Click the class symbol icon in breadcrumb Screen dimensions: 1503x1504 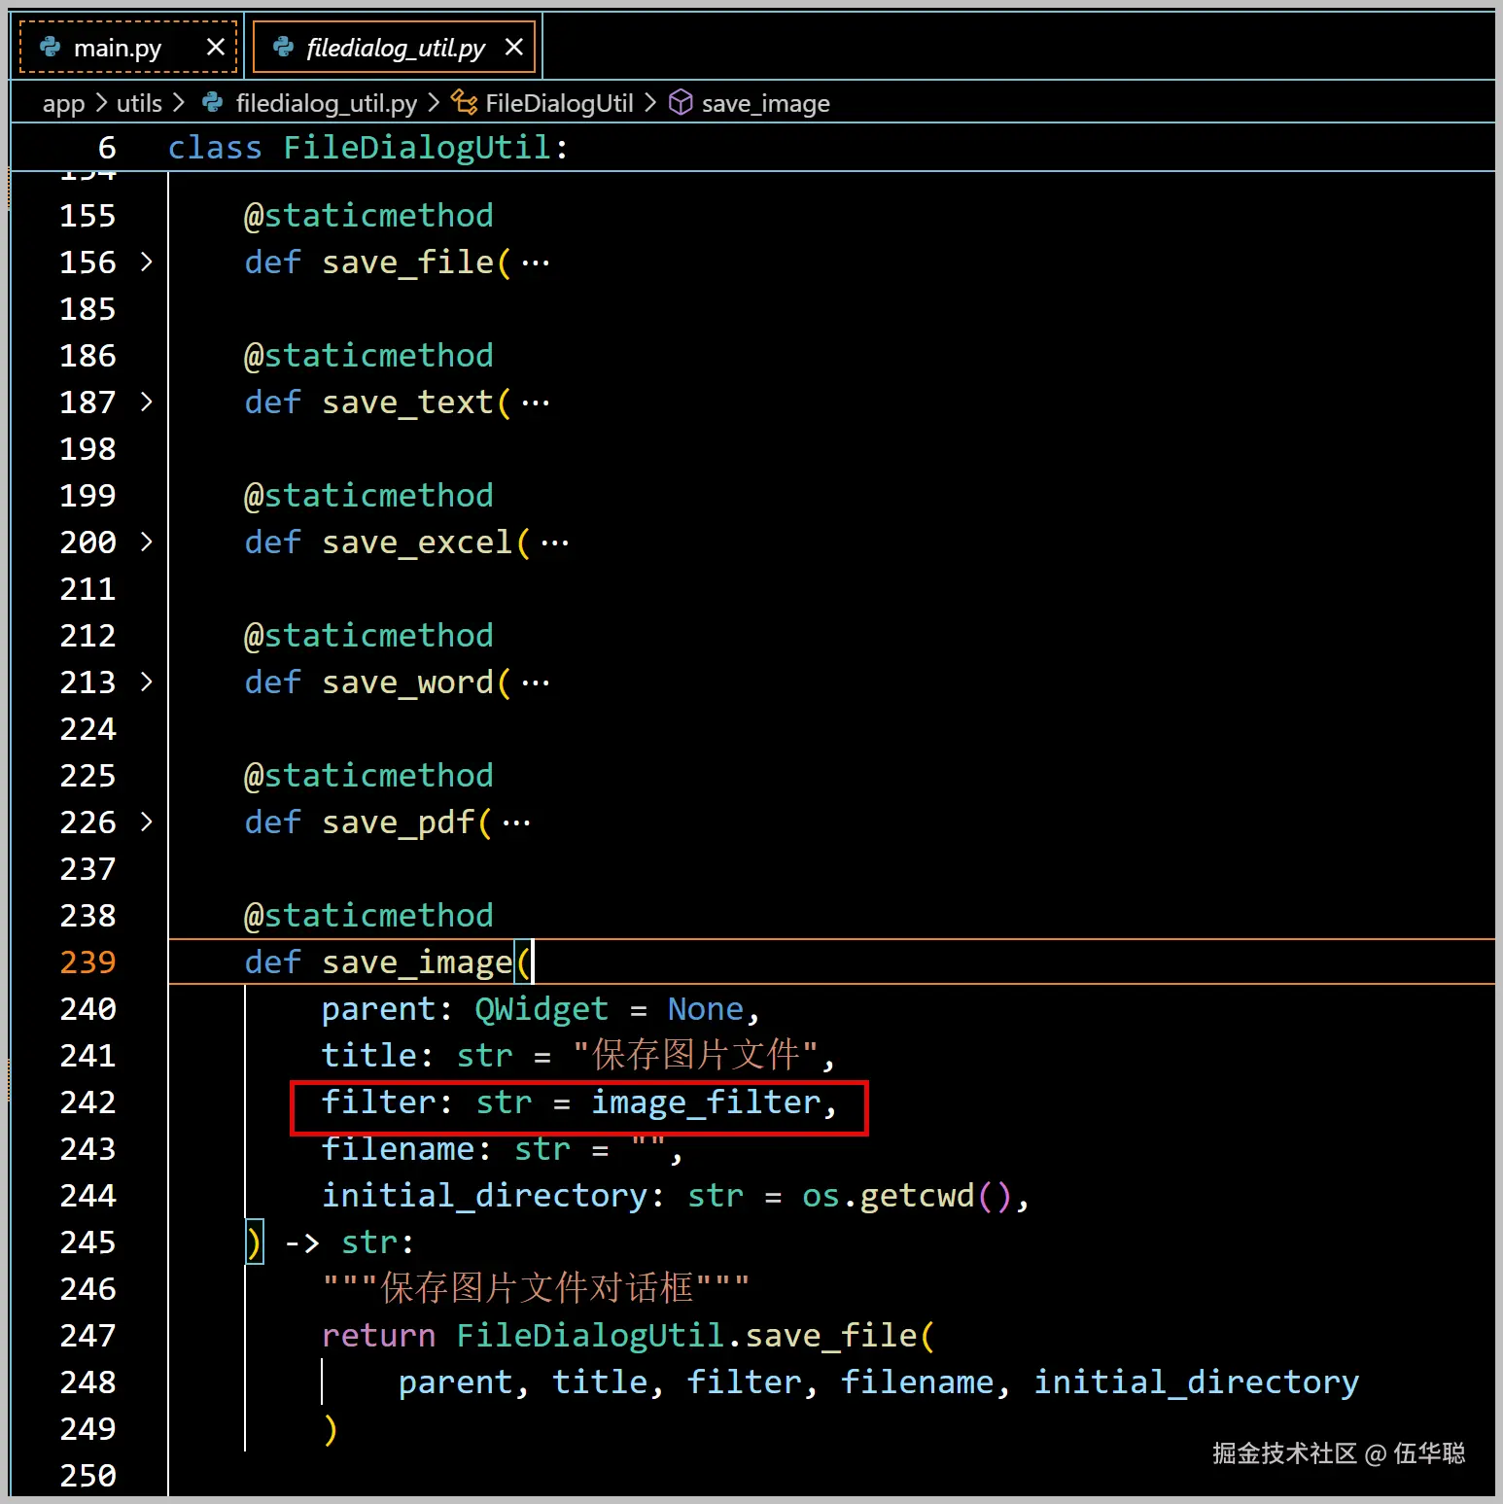(465, 102)
